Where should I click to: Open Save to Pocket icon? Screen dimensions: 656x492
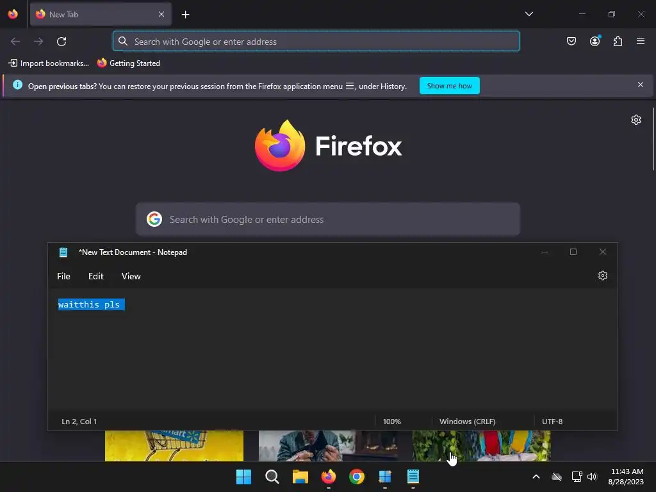click(x=571, y=41)
